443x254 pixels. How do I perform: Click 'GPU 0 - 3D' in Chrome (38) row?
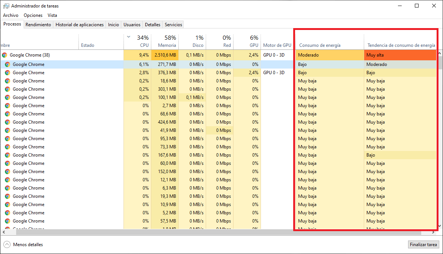coord(274,55)
